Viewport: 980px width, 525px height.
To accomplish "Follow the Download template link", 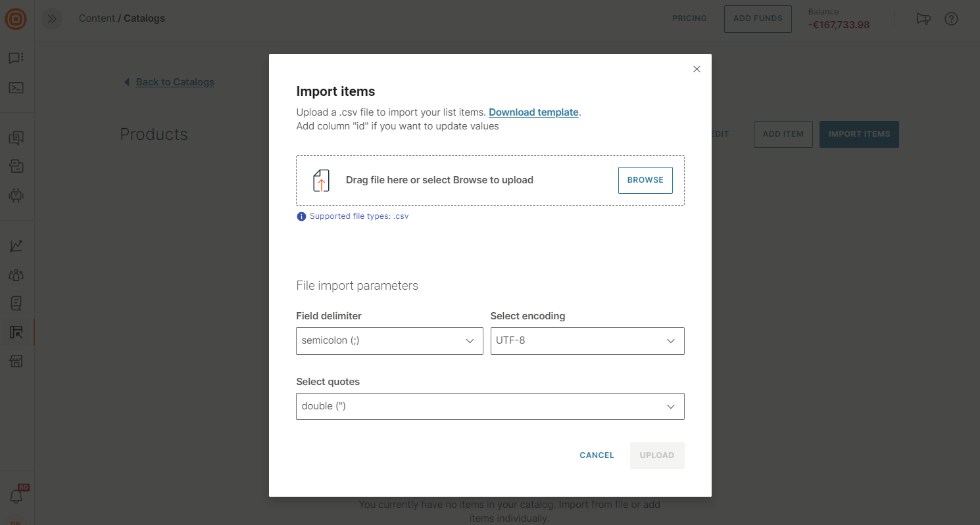I will [533, 112].
